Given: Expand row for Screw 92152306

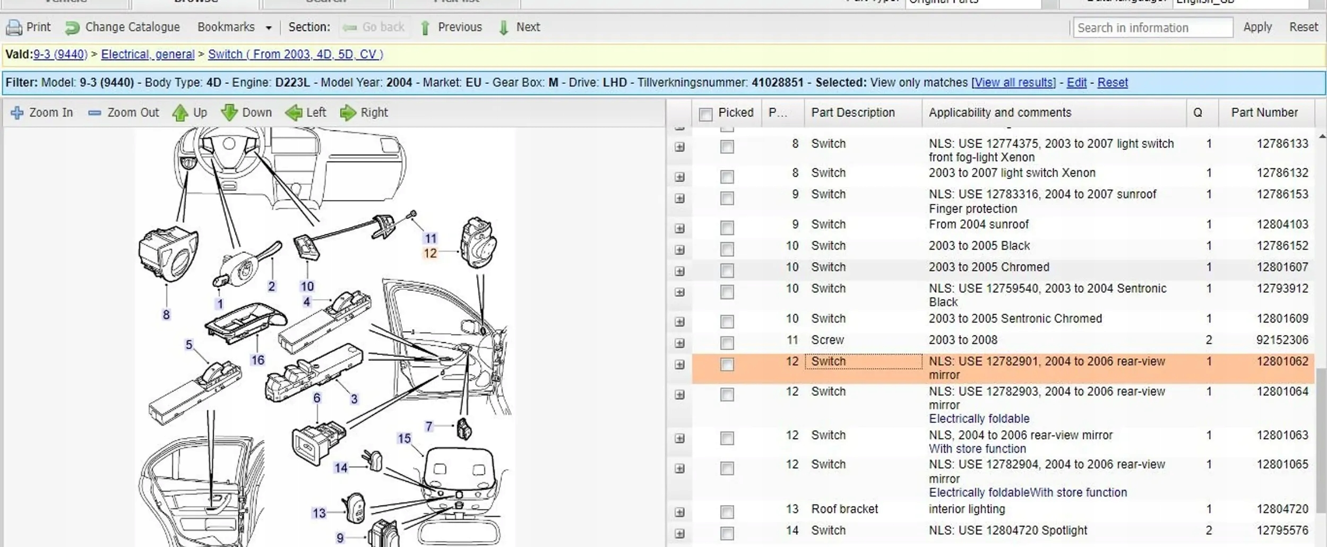Looking at the screenshot, I should (x=679, y=343).
